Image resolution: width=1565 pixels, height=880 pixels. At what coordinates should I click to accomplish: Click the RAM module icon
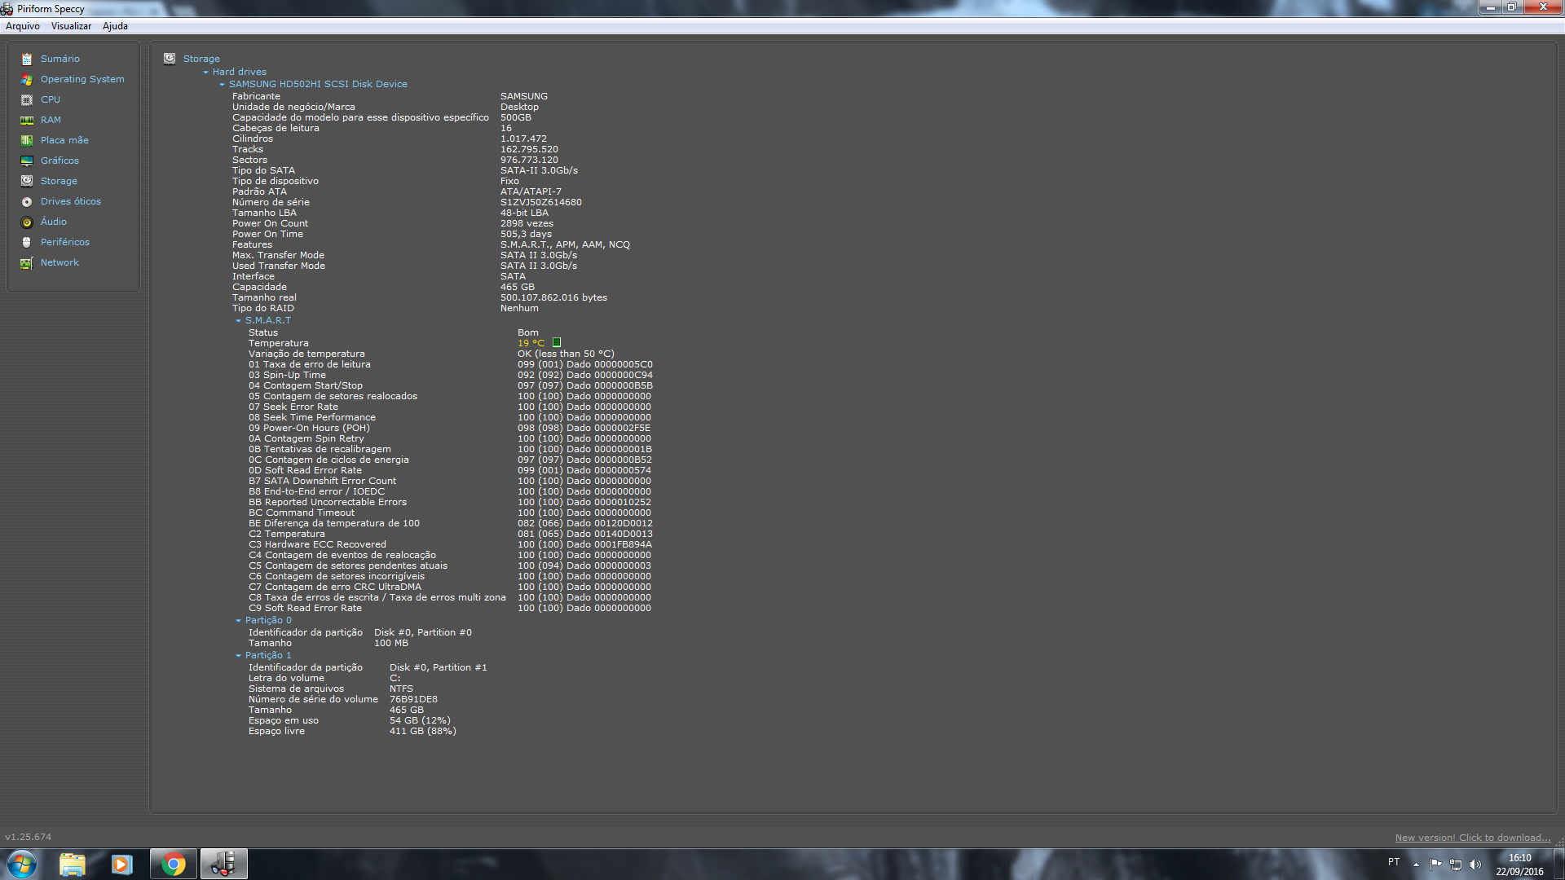tap(27, 120)
